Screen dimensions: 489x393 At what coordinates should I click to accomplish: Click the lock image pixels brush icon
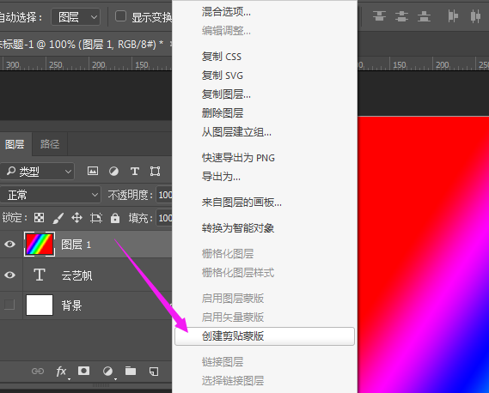point(58,218)
